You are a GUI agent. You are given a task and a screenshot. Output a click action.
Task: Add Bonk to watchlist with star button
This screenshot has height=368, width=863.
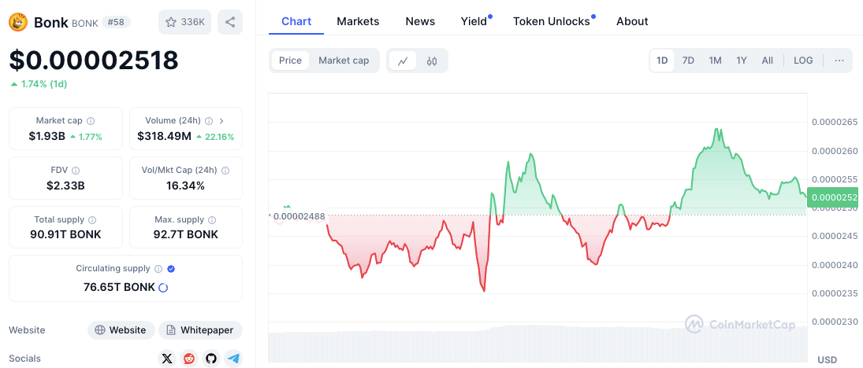coord(184,22)
